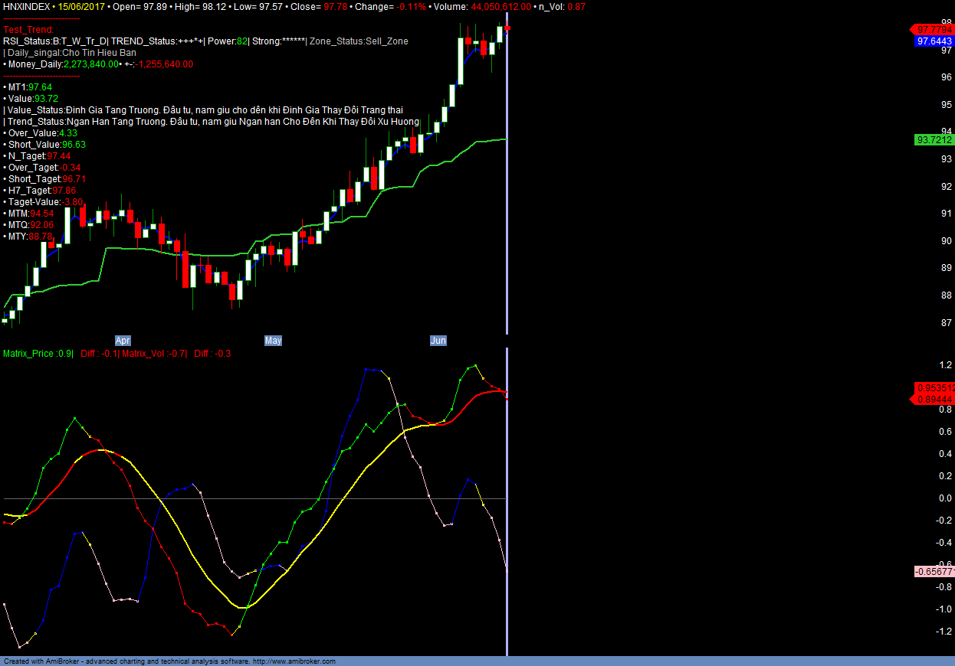This screenshot has height=666, width=955.
Task: Click the Test_Trend label
Action: click(28, 30)
